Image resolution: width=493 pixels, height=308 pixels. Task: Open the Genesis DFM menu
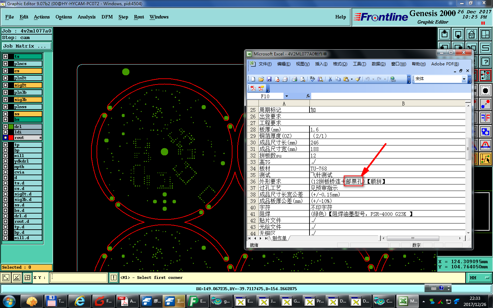click(x=107, y=17)
